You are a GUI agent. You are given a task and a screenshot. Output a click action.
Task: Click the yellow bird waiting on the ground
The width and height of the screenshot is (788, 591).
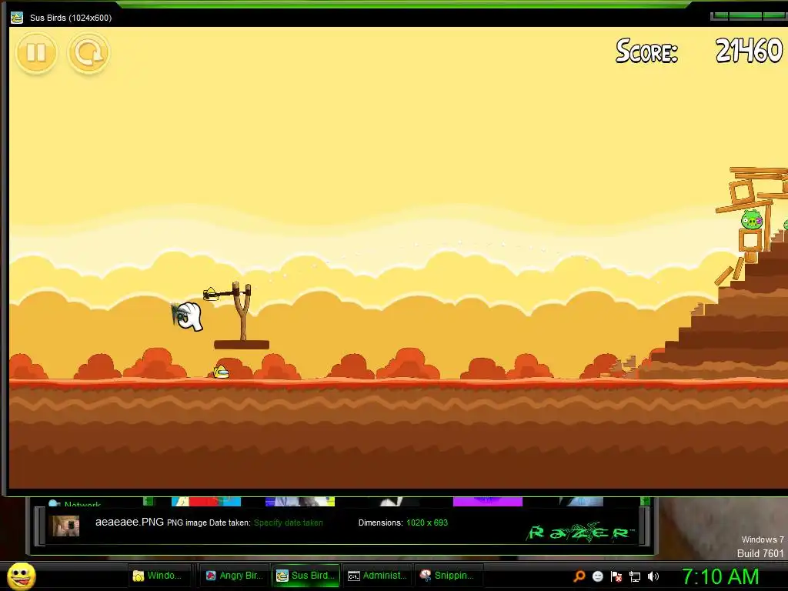[221, 372]
